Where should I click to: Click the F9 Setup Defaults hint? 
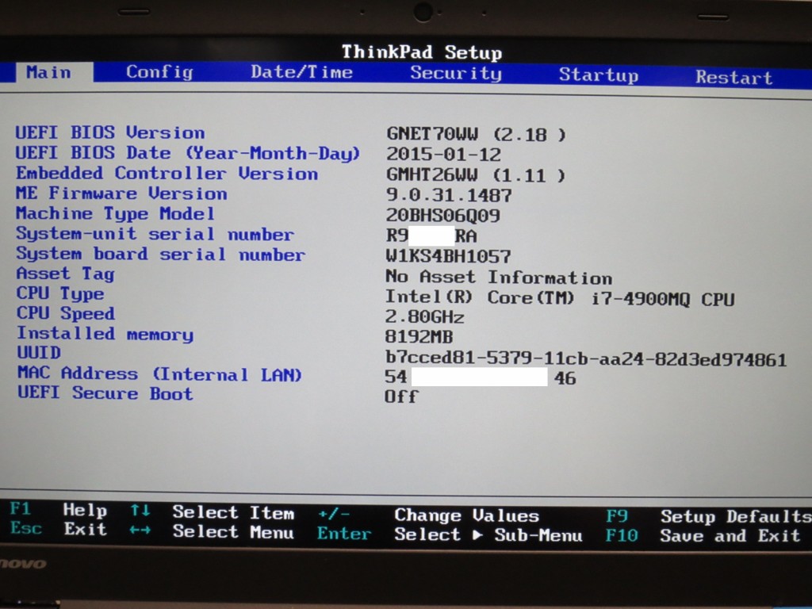click(709, 516)
